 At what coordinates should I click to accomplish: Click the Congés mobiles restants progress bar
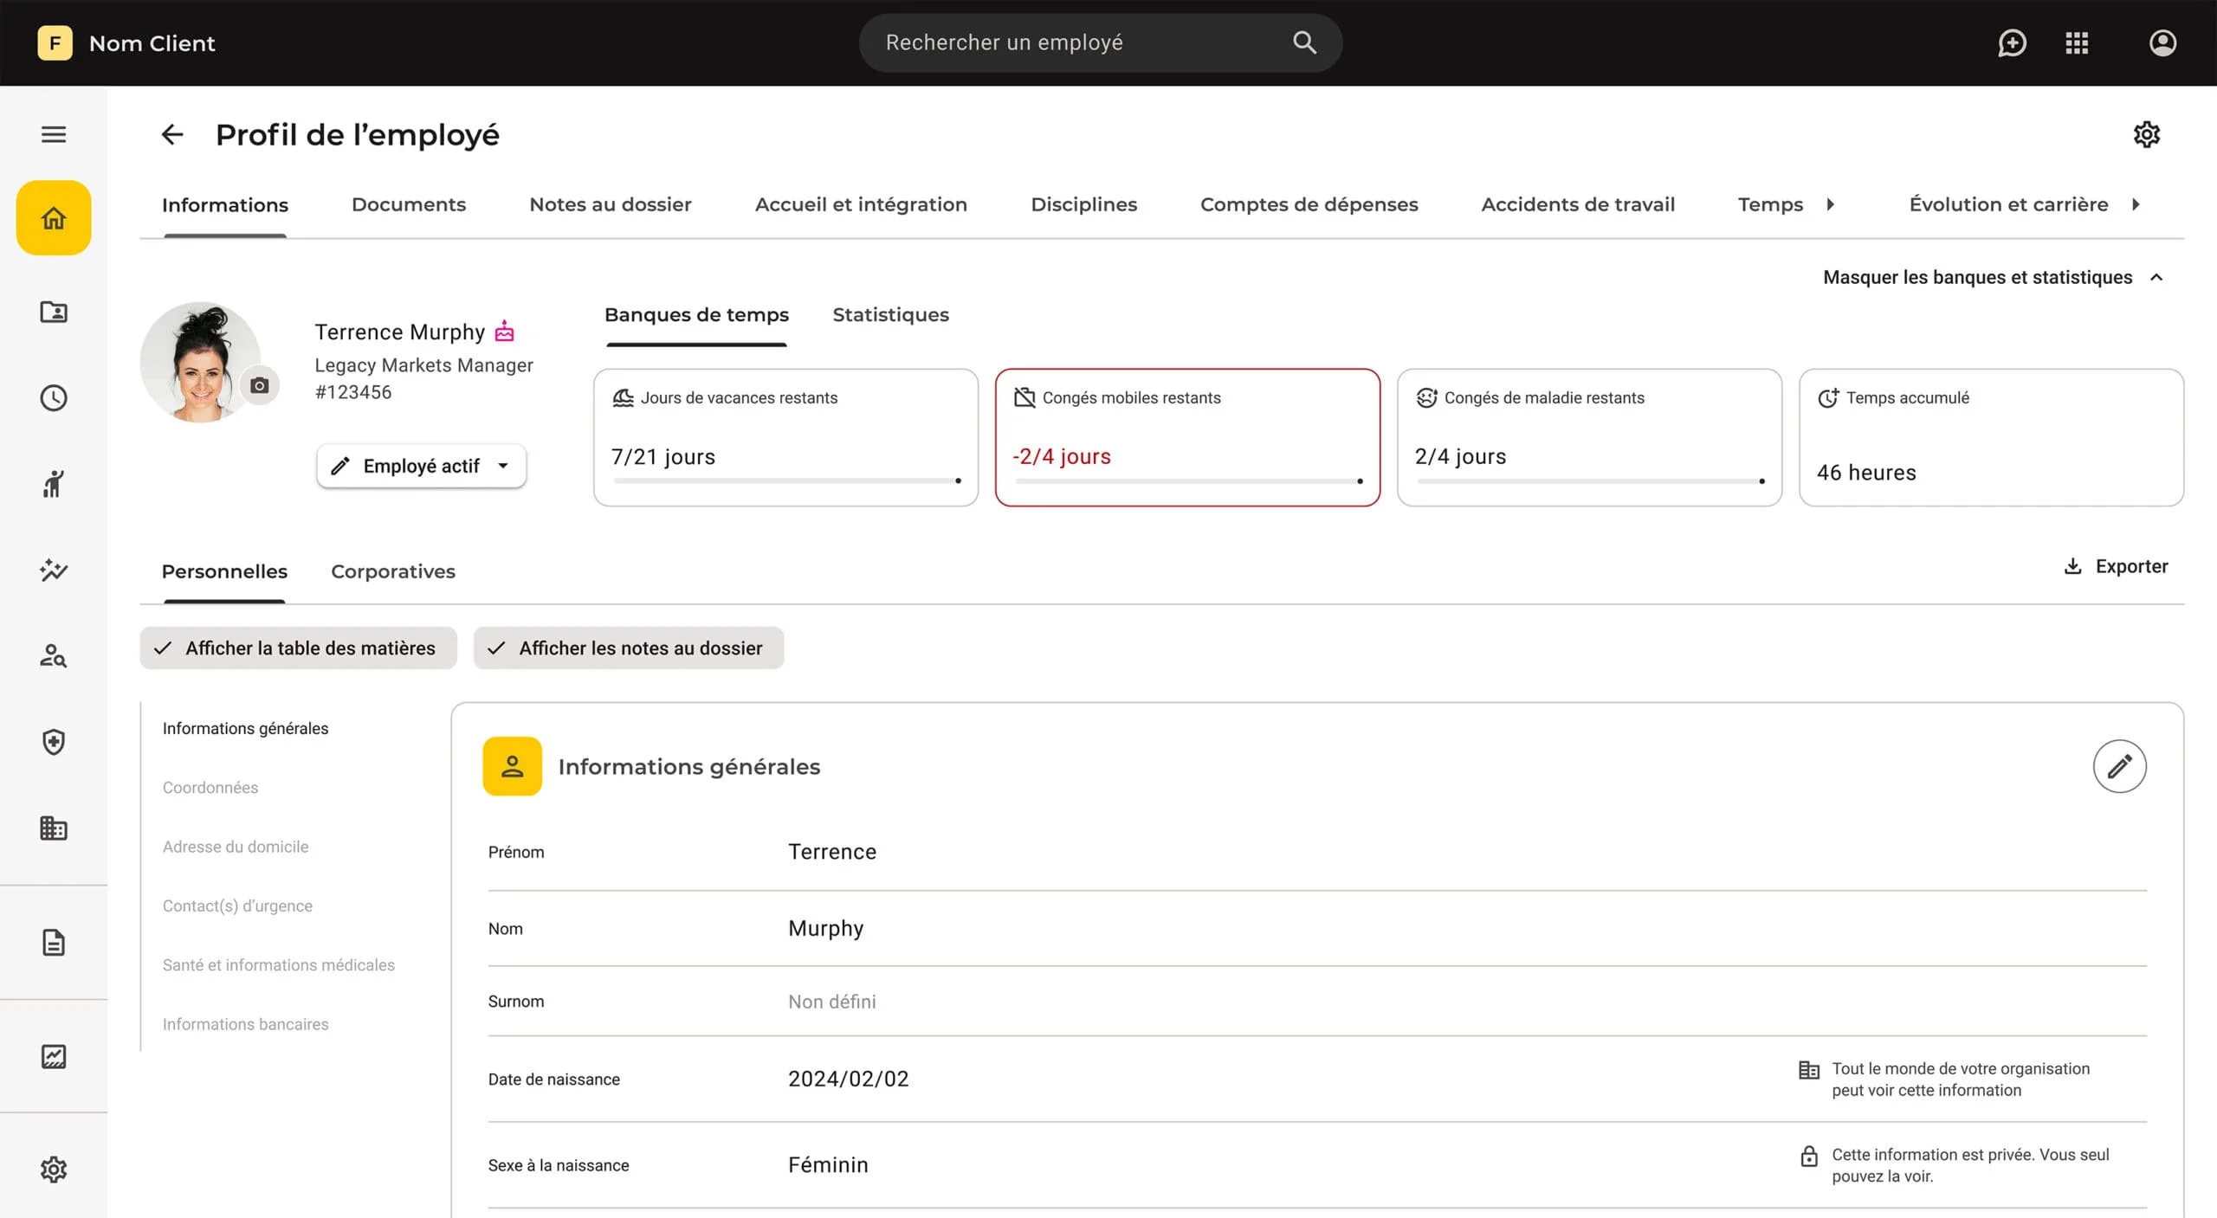point(1186,480)
